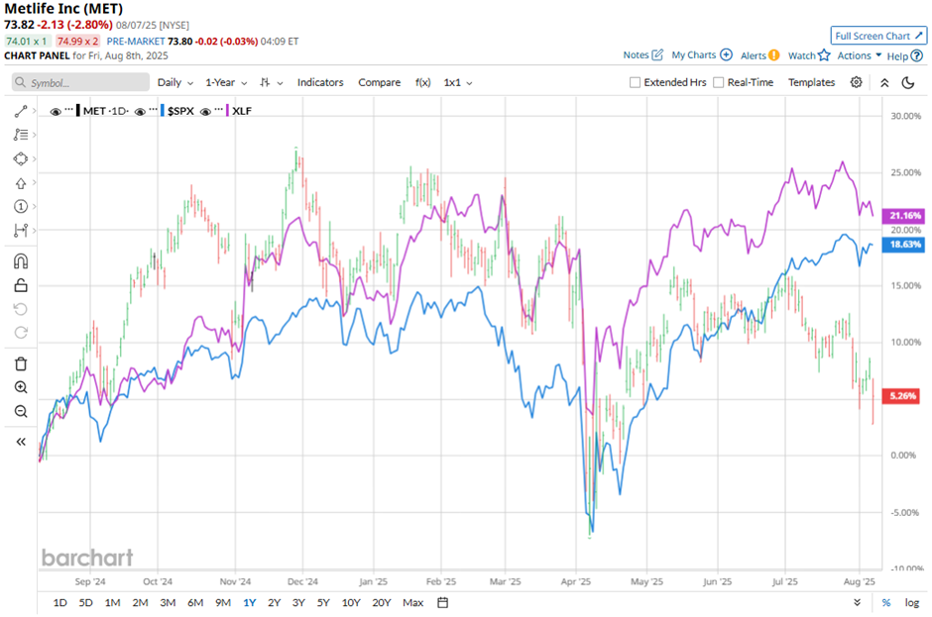
Task: Click the My Charts link
Action: [x=694, y=54]
